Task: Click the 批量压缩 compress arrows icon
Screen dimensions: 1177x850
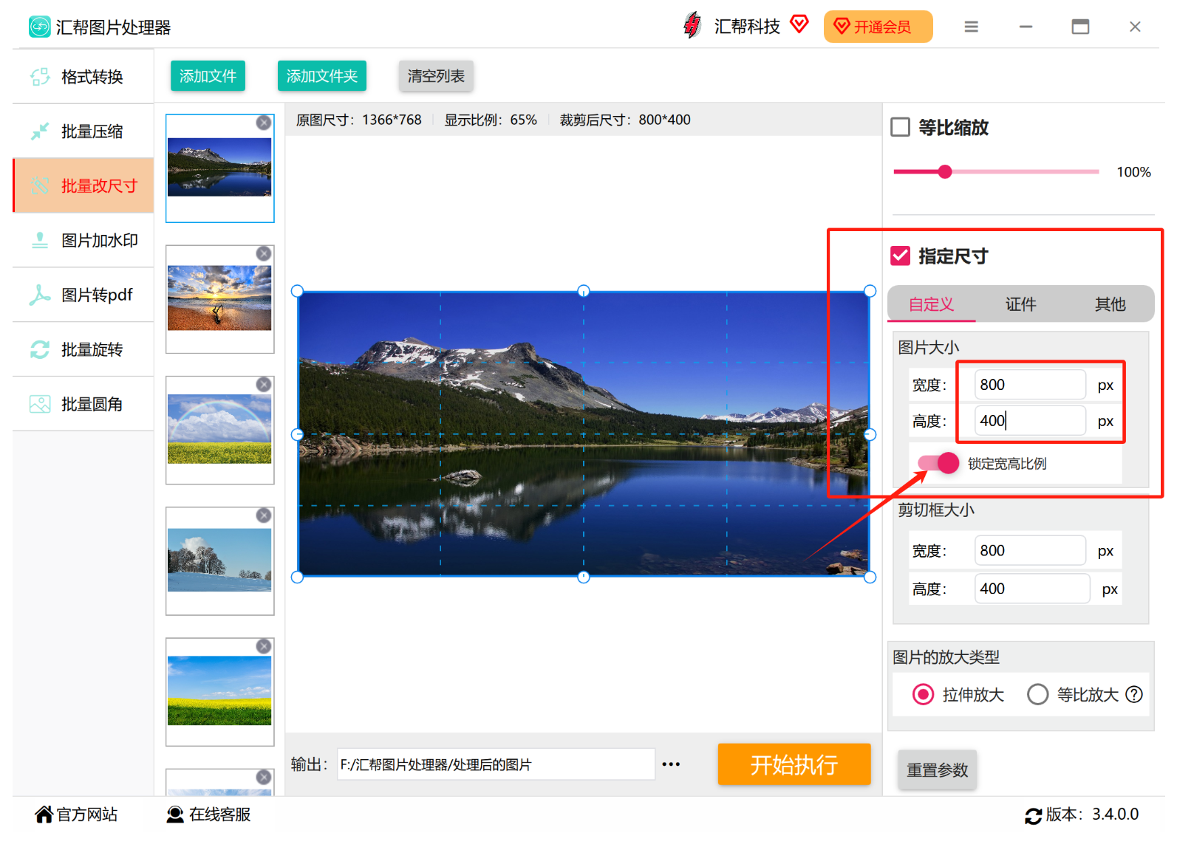Action: click(x=40, y=131)
